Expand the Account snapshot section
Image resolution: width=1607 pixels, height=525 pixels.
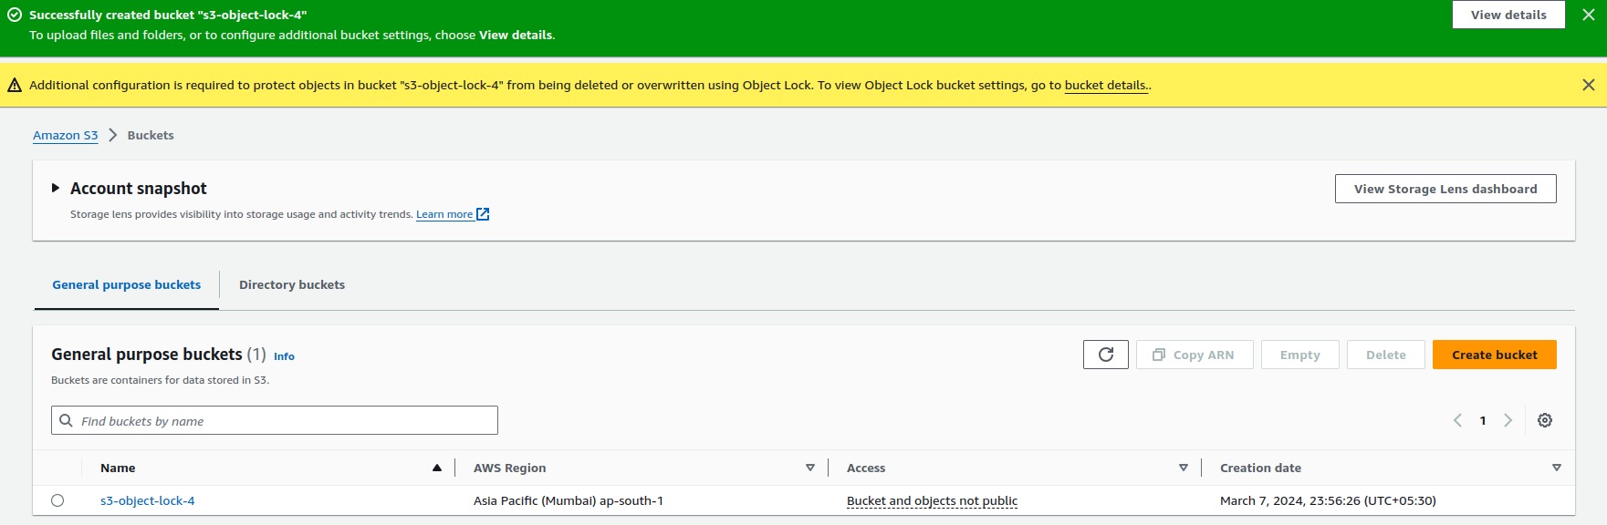click(56, 188)
